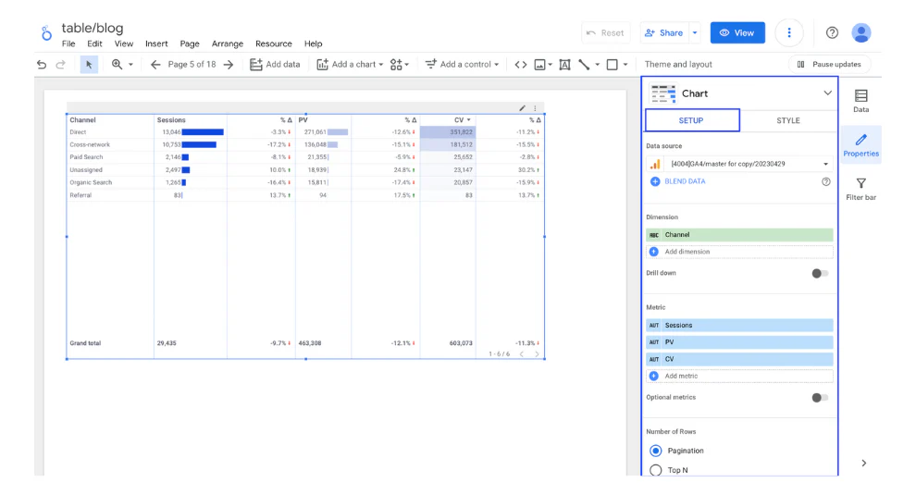Open the image insert dropdown arrow
Viewport: 916px width, 495px height.
(550, 64)
